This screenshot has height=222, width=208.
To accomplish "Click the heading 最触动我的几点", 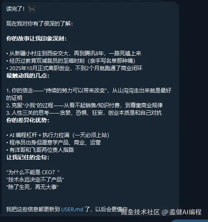I will 28,76.
